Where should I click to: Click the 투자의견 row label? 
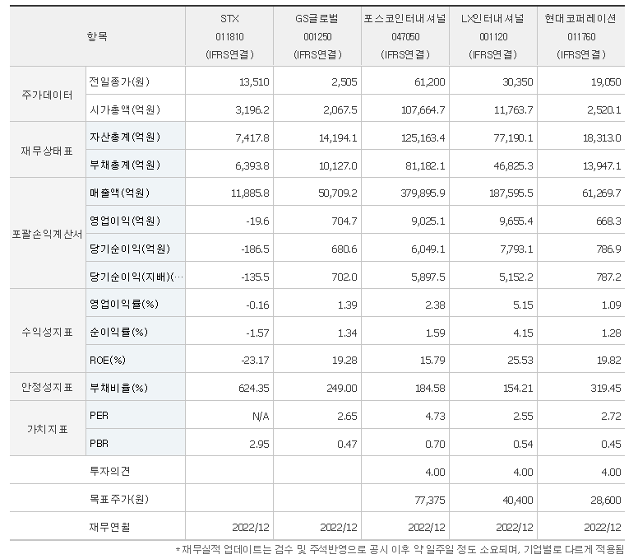pos(109,472)
